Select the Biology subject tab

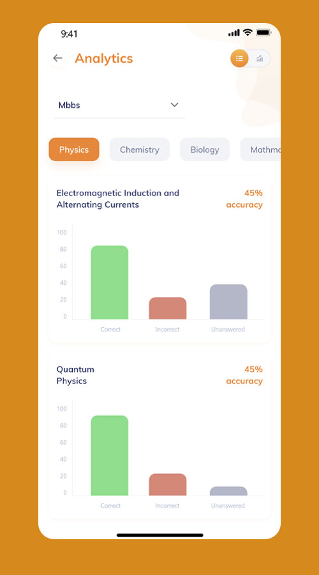point(205,149)
